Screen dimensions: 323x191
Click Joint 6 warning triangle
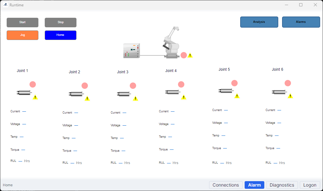290,96
